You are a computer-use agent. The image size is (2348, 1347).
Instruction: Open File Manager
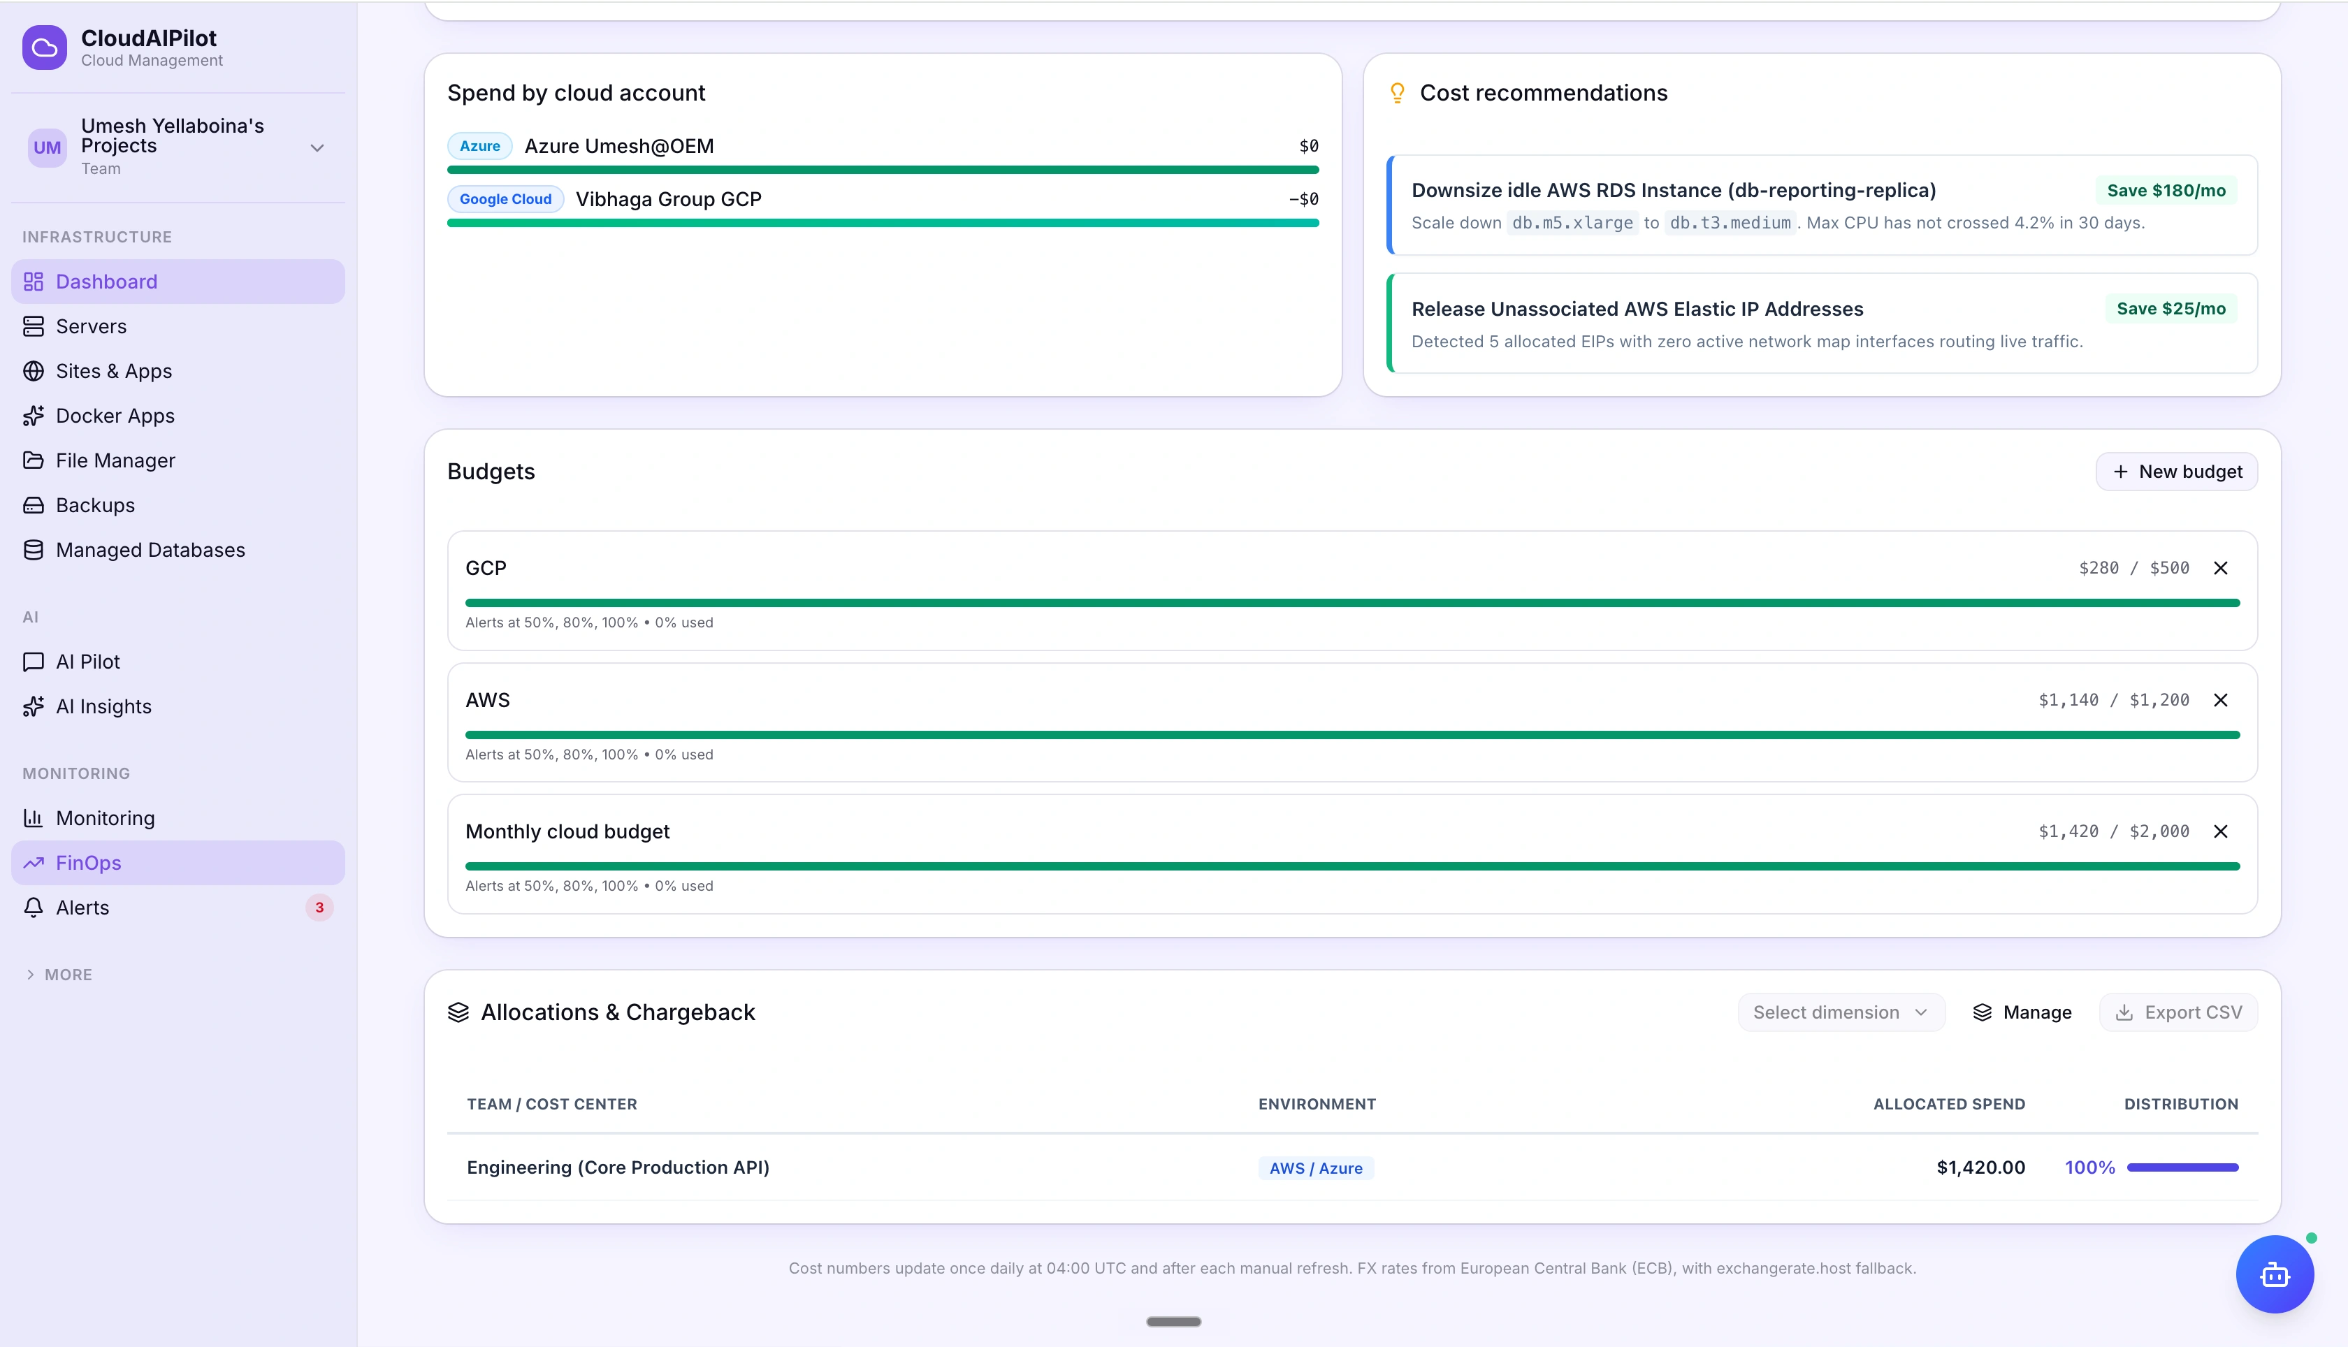click(x=177, y=460)
